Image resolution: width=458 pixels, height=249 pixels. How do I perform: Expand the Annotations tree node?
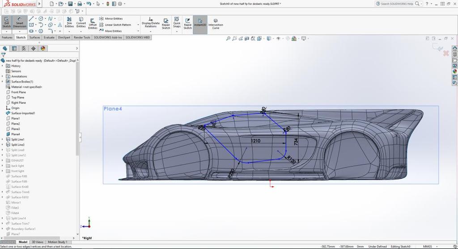coord(3,77)
